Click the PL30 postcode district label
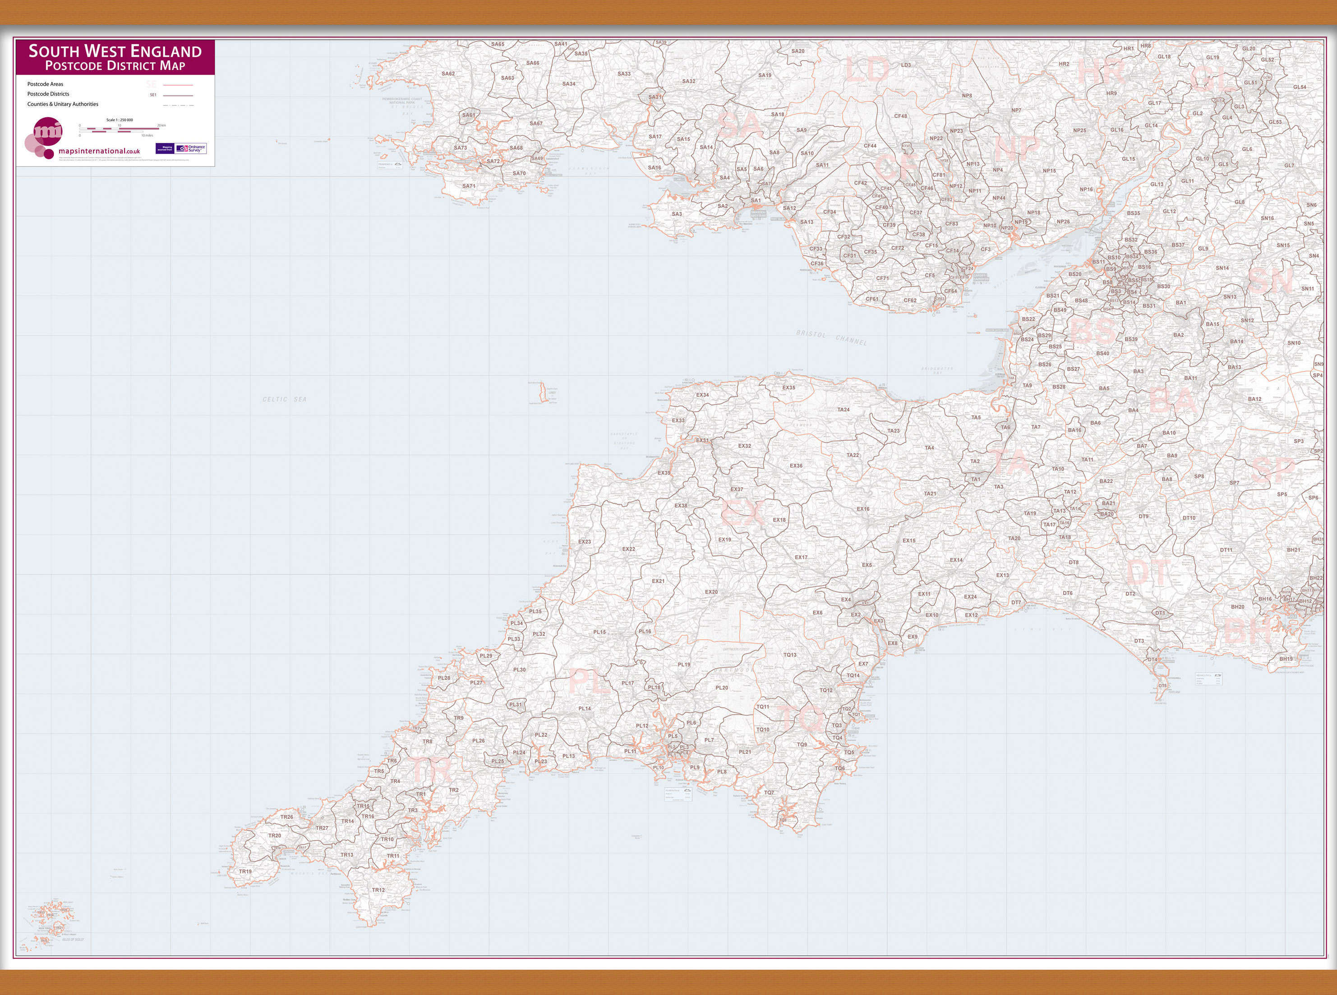1337x995 pixels. [519, 670]
